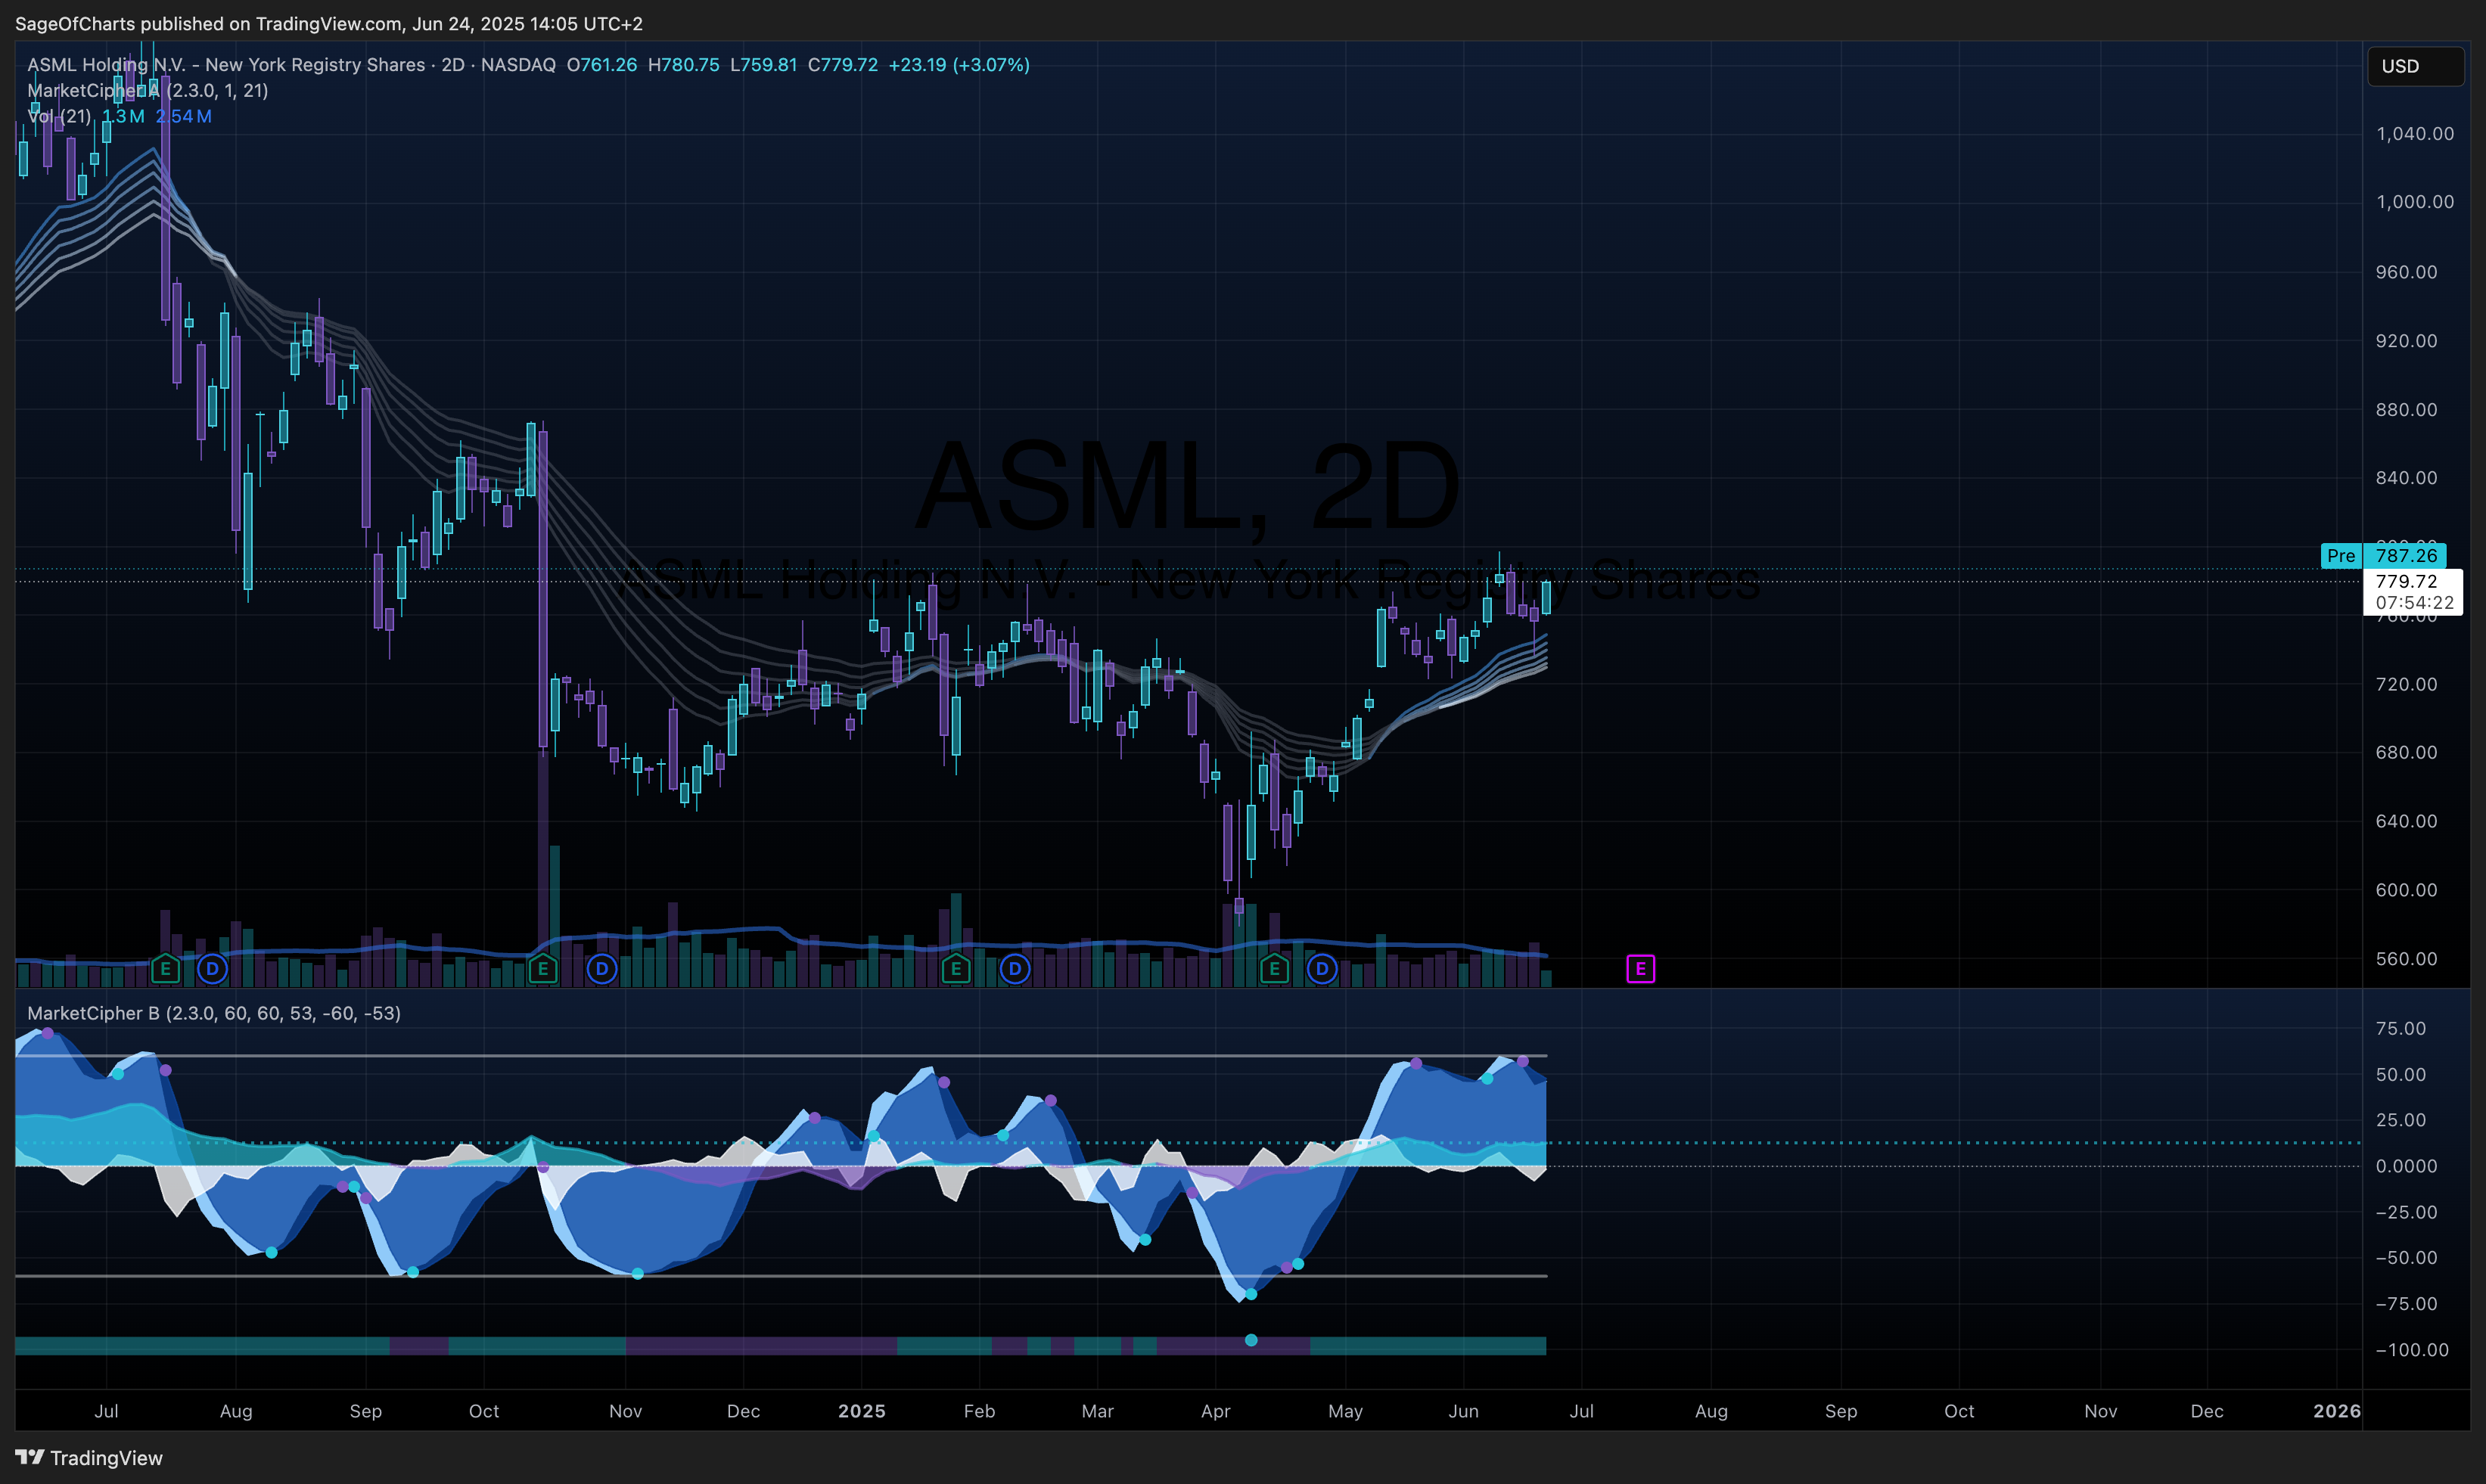Click the 920.00 price axis label

tap(2407, 341)
